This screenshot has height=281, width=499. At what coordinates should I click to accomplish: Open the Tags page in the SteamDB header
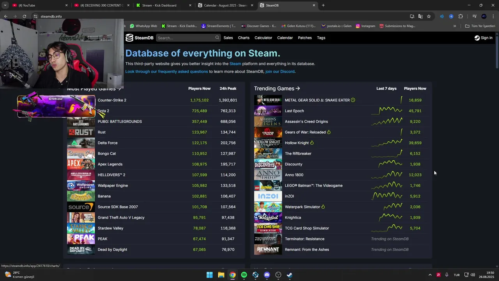321,38
